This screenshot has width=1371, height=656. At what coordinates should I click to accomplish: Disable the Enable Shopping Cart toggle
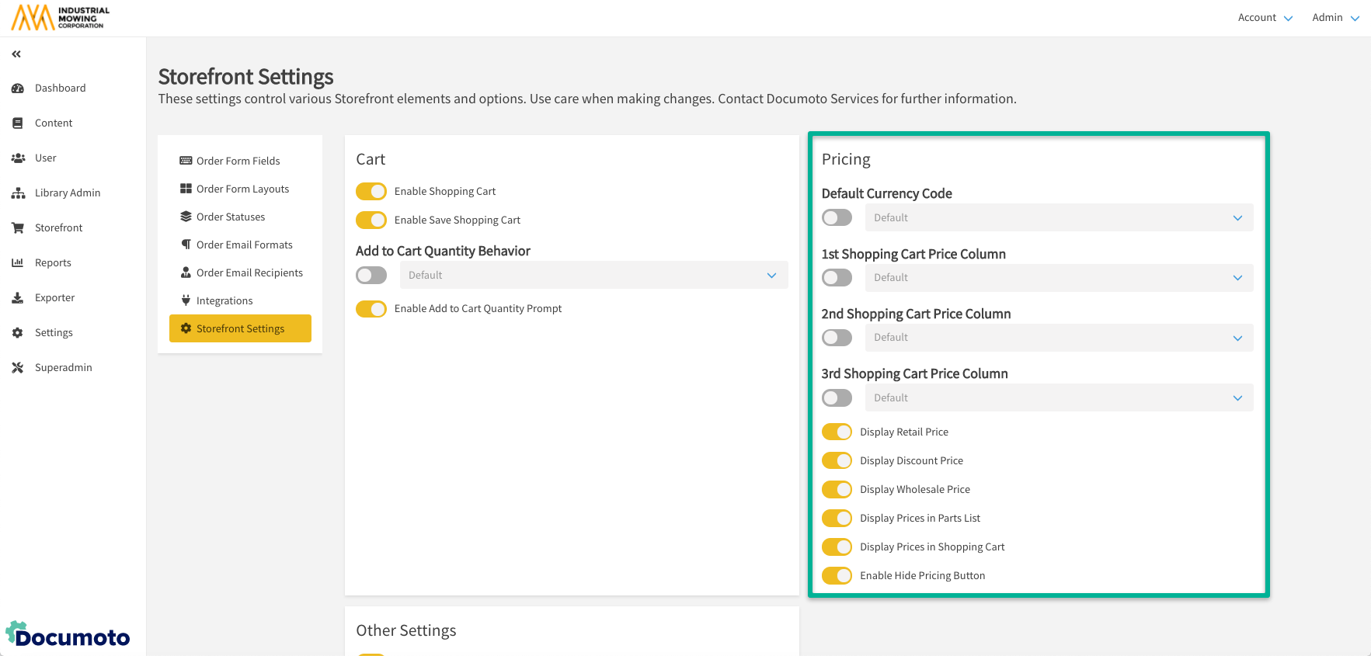pyautogui.click(x=371, y=192)
